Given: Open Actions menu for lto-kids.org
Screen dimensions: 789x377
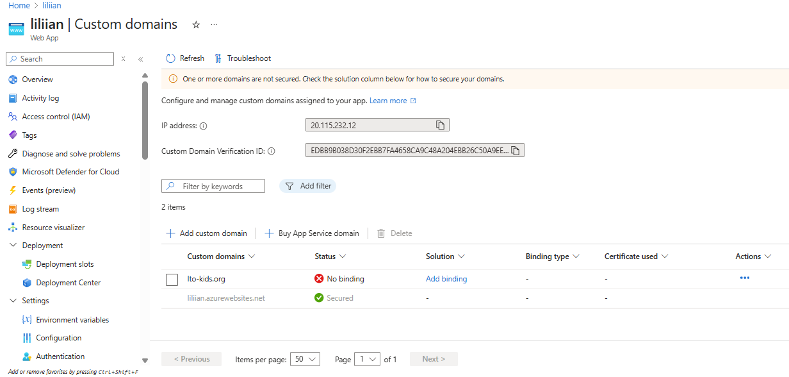Looking at the screenshot, I should 744,278.
